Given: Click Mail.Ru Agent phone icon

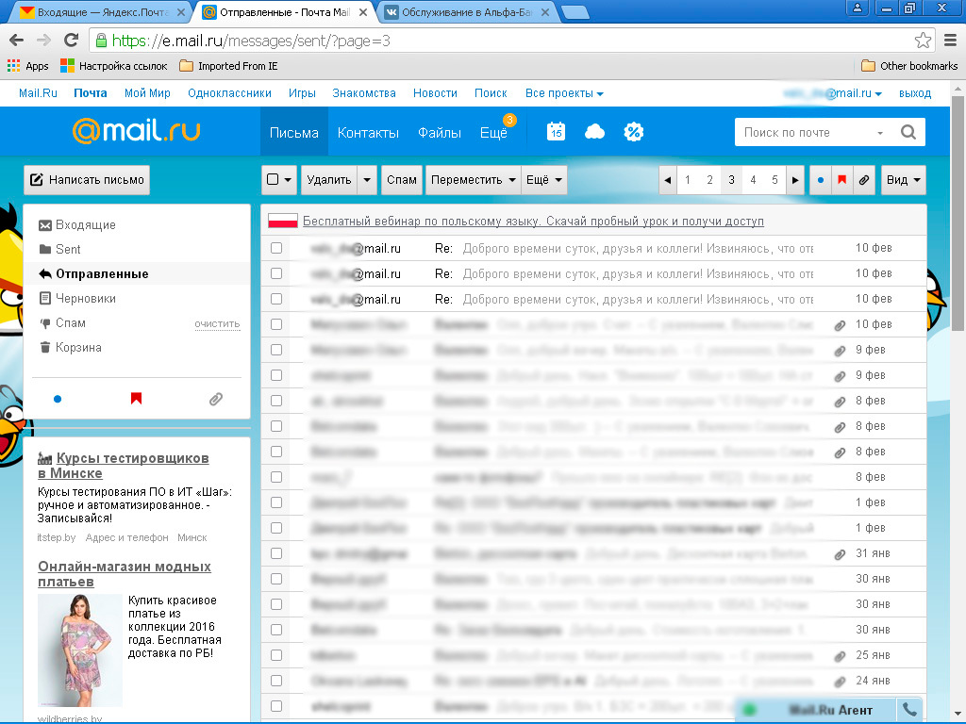Looking at the screenshot, I should click(909, 709).
